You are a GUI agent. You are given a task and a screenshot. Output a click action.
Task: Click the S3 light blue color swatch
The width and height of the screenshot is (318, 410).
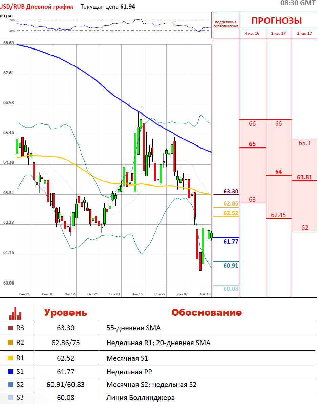[10, 398]
